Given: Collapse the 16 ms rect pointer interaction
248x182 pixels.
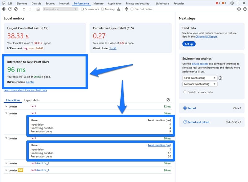Looking at the screenshot, I should (x=6, y=113).
